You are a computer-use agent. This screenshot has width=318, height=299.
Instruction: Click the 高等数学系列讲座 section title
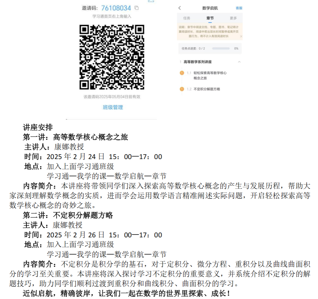tap(197, 62)
